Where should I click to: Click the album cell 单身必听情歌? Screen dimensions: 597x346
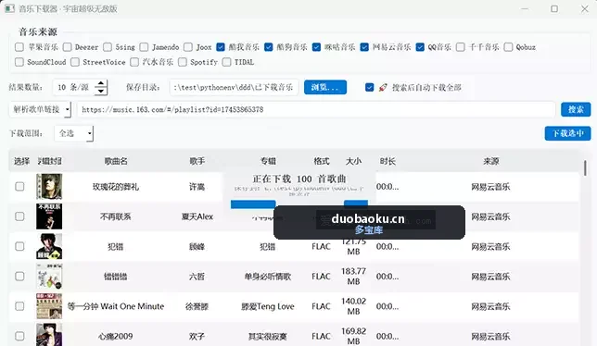click(x=268, y=277)
